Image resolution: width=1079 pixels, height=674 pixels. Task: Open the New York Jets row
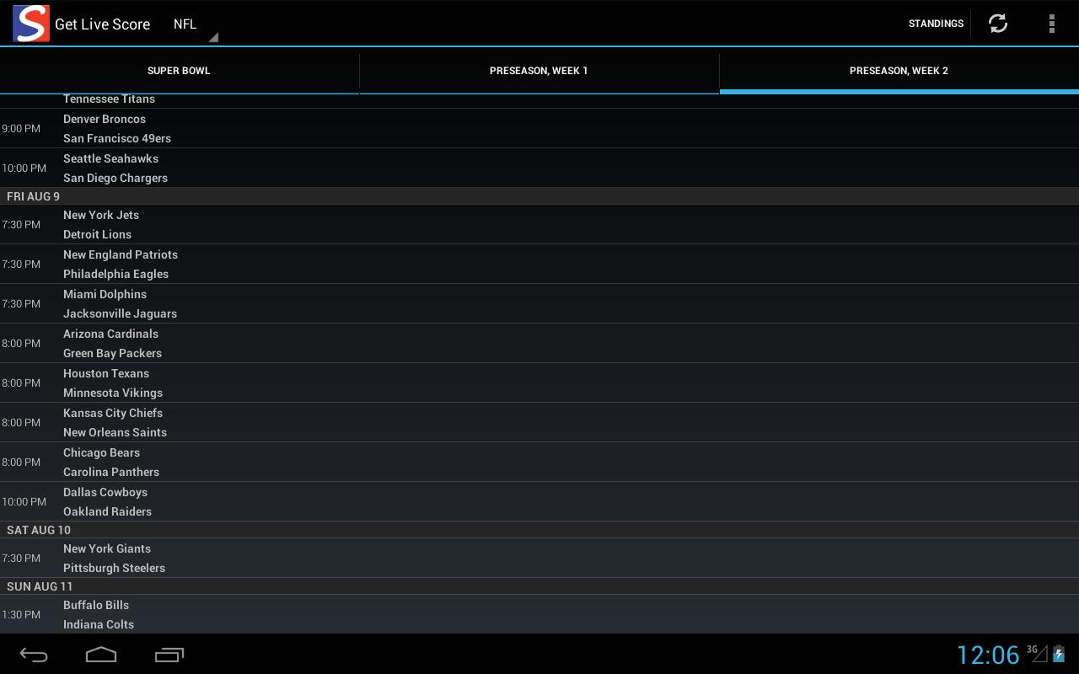coord(101,215)
